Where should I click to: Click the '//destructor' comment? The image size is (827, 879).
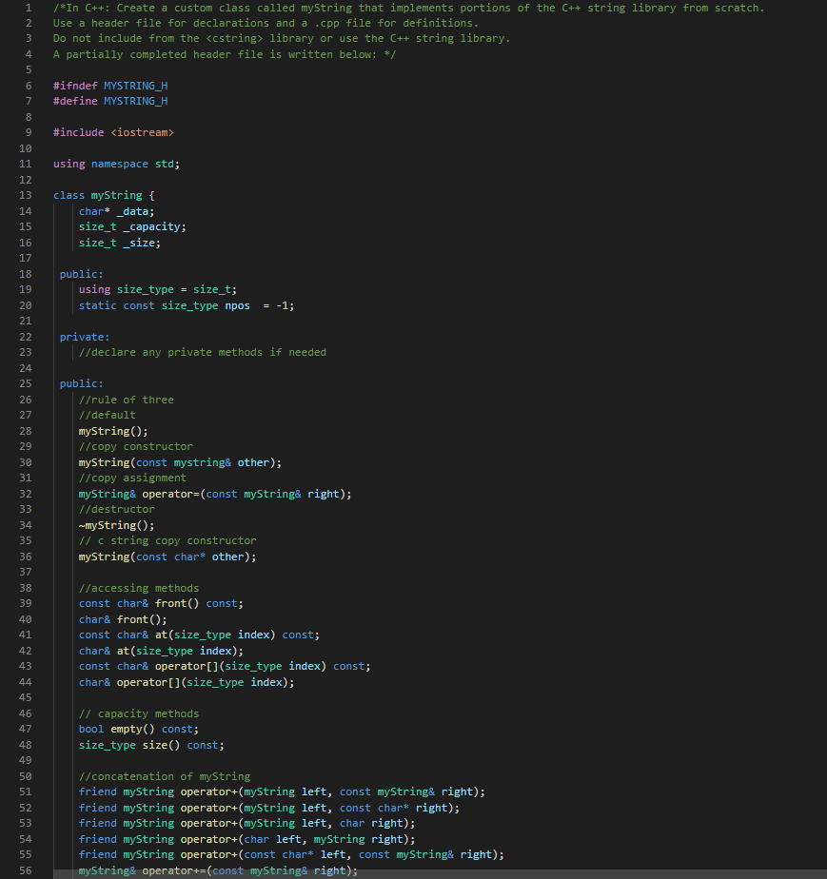117,509
